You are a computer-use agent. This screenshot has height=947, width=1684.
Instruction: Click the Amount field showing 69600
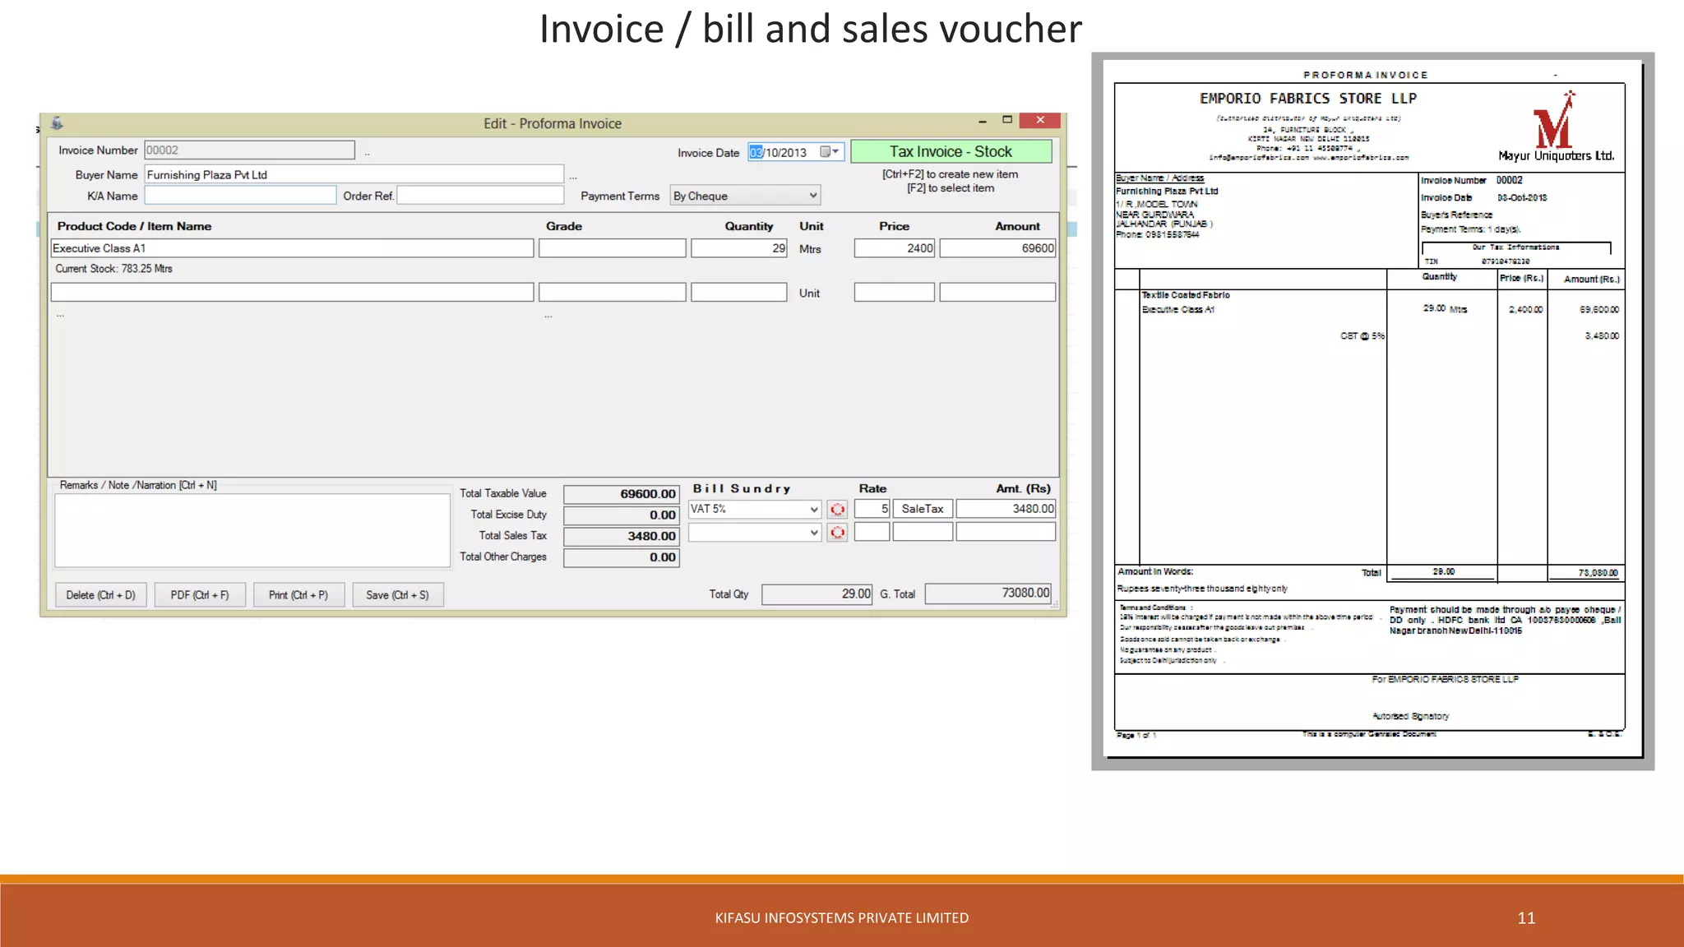click(x=997, y=248)
